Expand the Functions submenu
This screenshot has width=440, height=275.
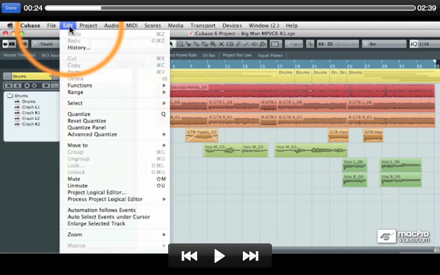click(116, 85)
